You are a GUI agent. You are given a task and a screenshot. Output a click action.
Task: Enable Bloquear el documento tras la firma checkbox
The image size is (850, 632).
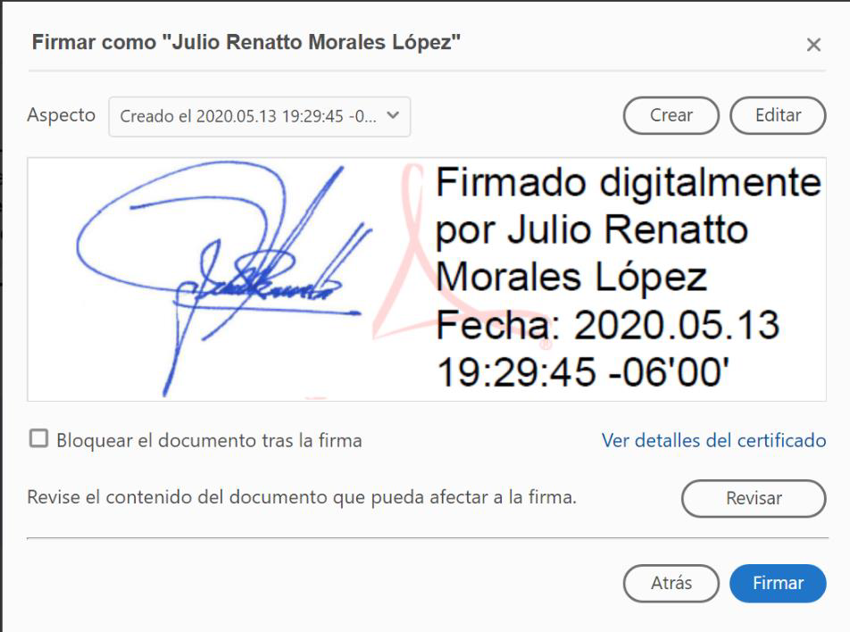(38, 438)
